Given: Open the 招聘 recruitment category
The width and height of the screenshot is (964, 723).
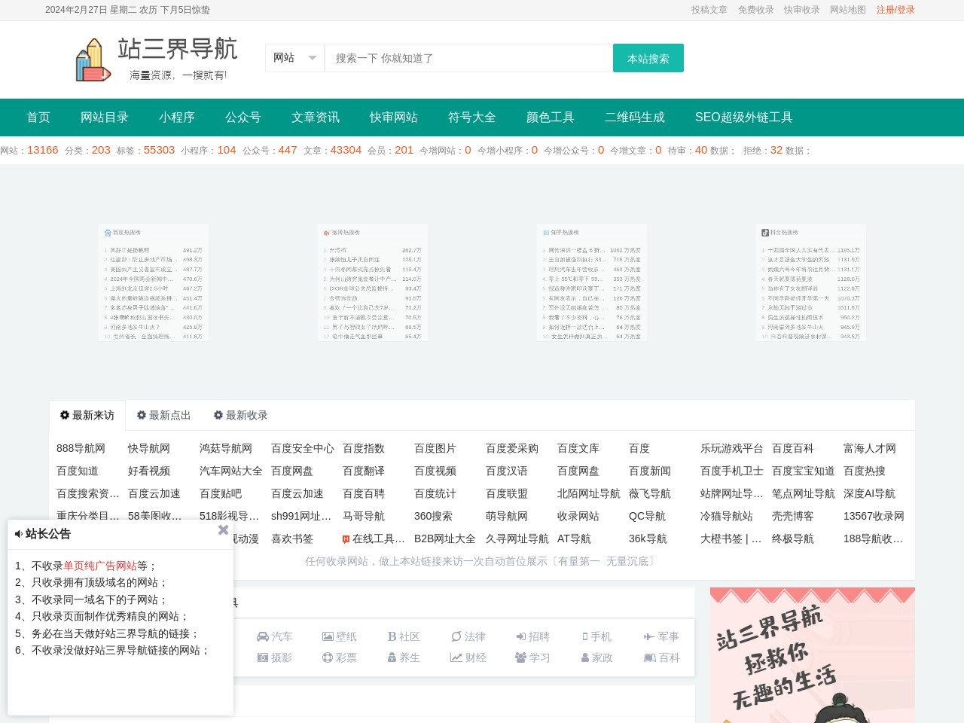Looking at the screenshot, I should 532,636.
